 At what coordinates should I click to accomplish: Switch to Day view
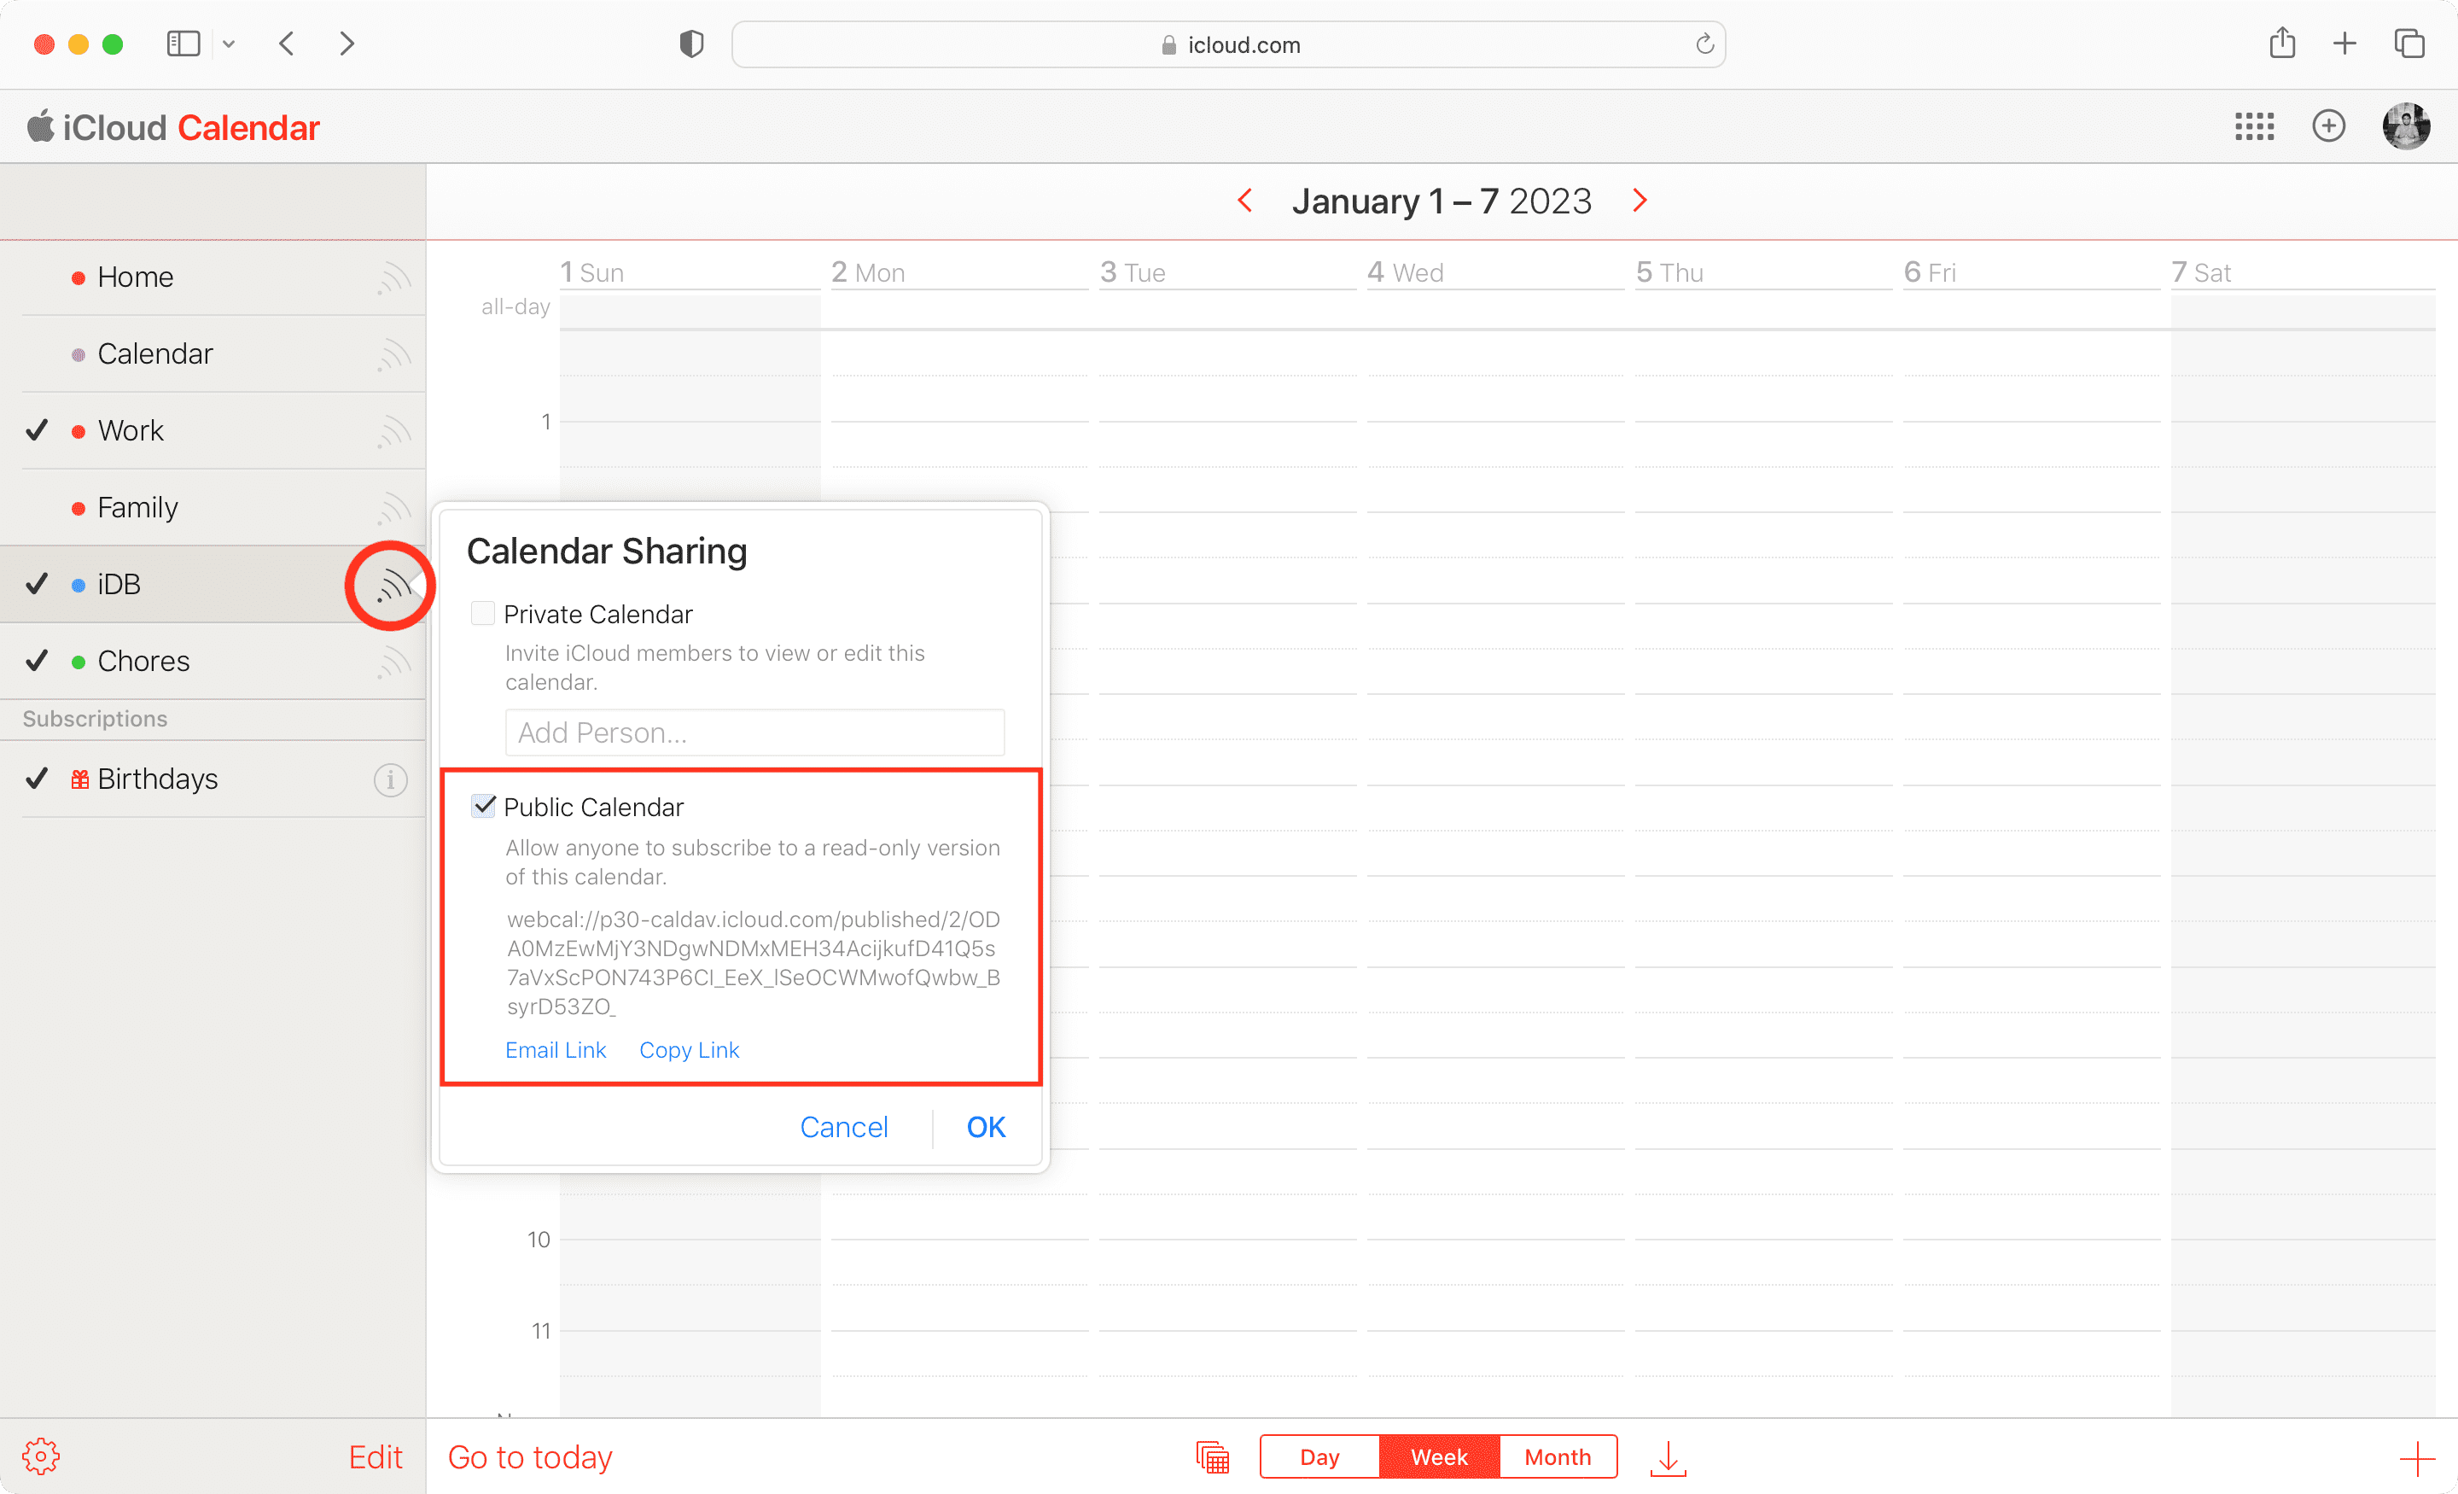click(x=1319, y=1457)
